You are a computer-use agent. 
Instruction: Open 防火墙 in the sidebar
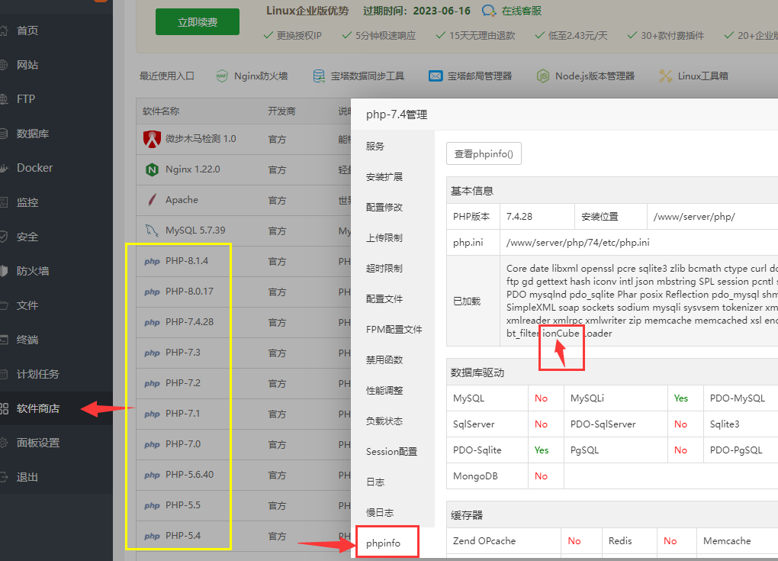tap(33, 271)
